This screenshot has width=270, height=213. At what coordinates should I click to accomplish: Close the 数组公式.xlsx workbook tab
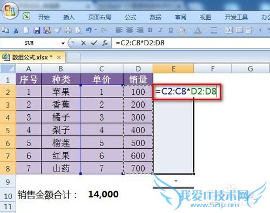coord(59,58)
